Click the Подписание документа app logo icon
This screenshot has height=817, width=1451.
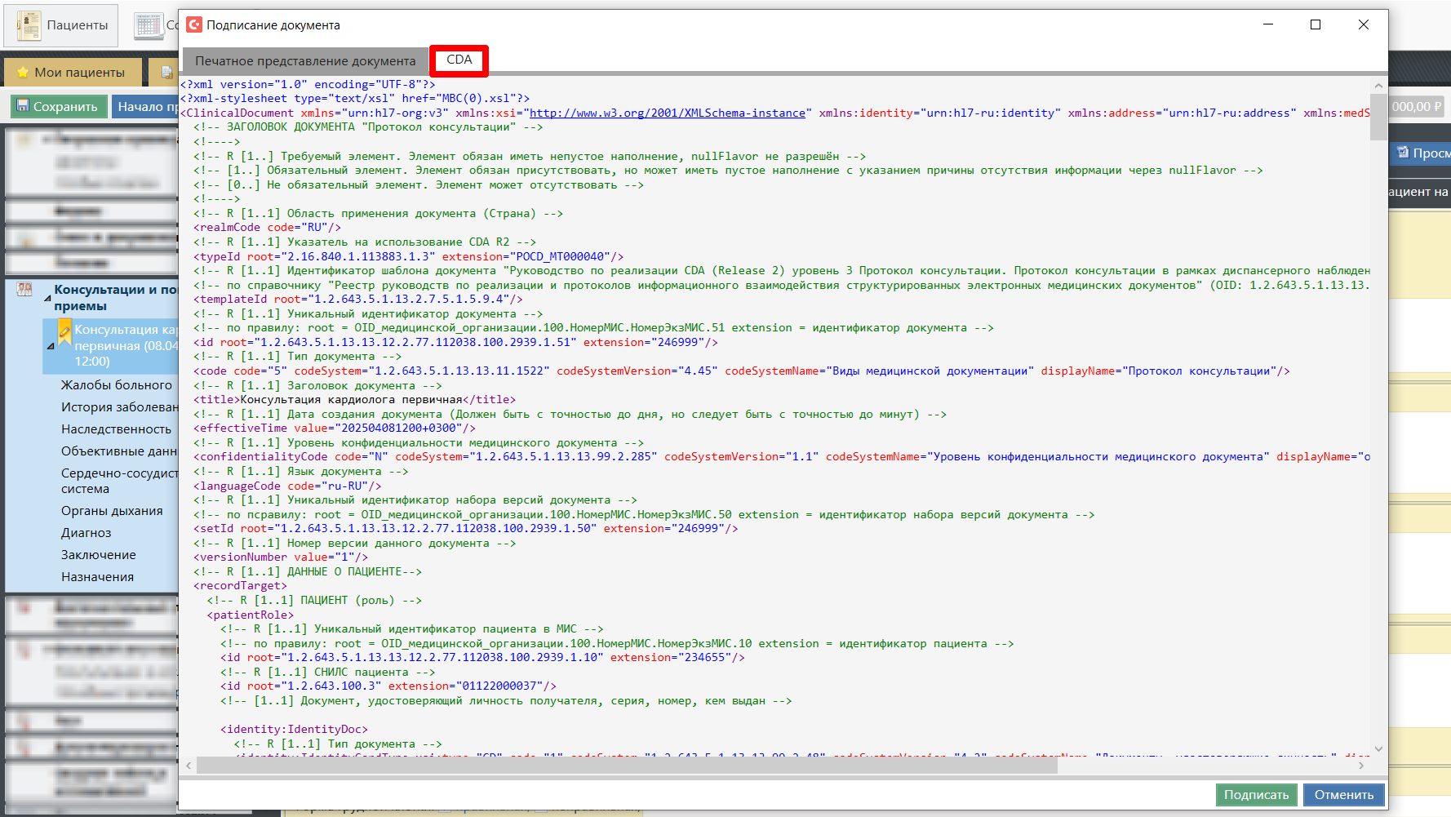194,25
